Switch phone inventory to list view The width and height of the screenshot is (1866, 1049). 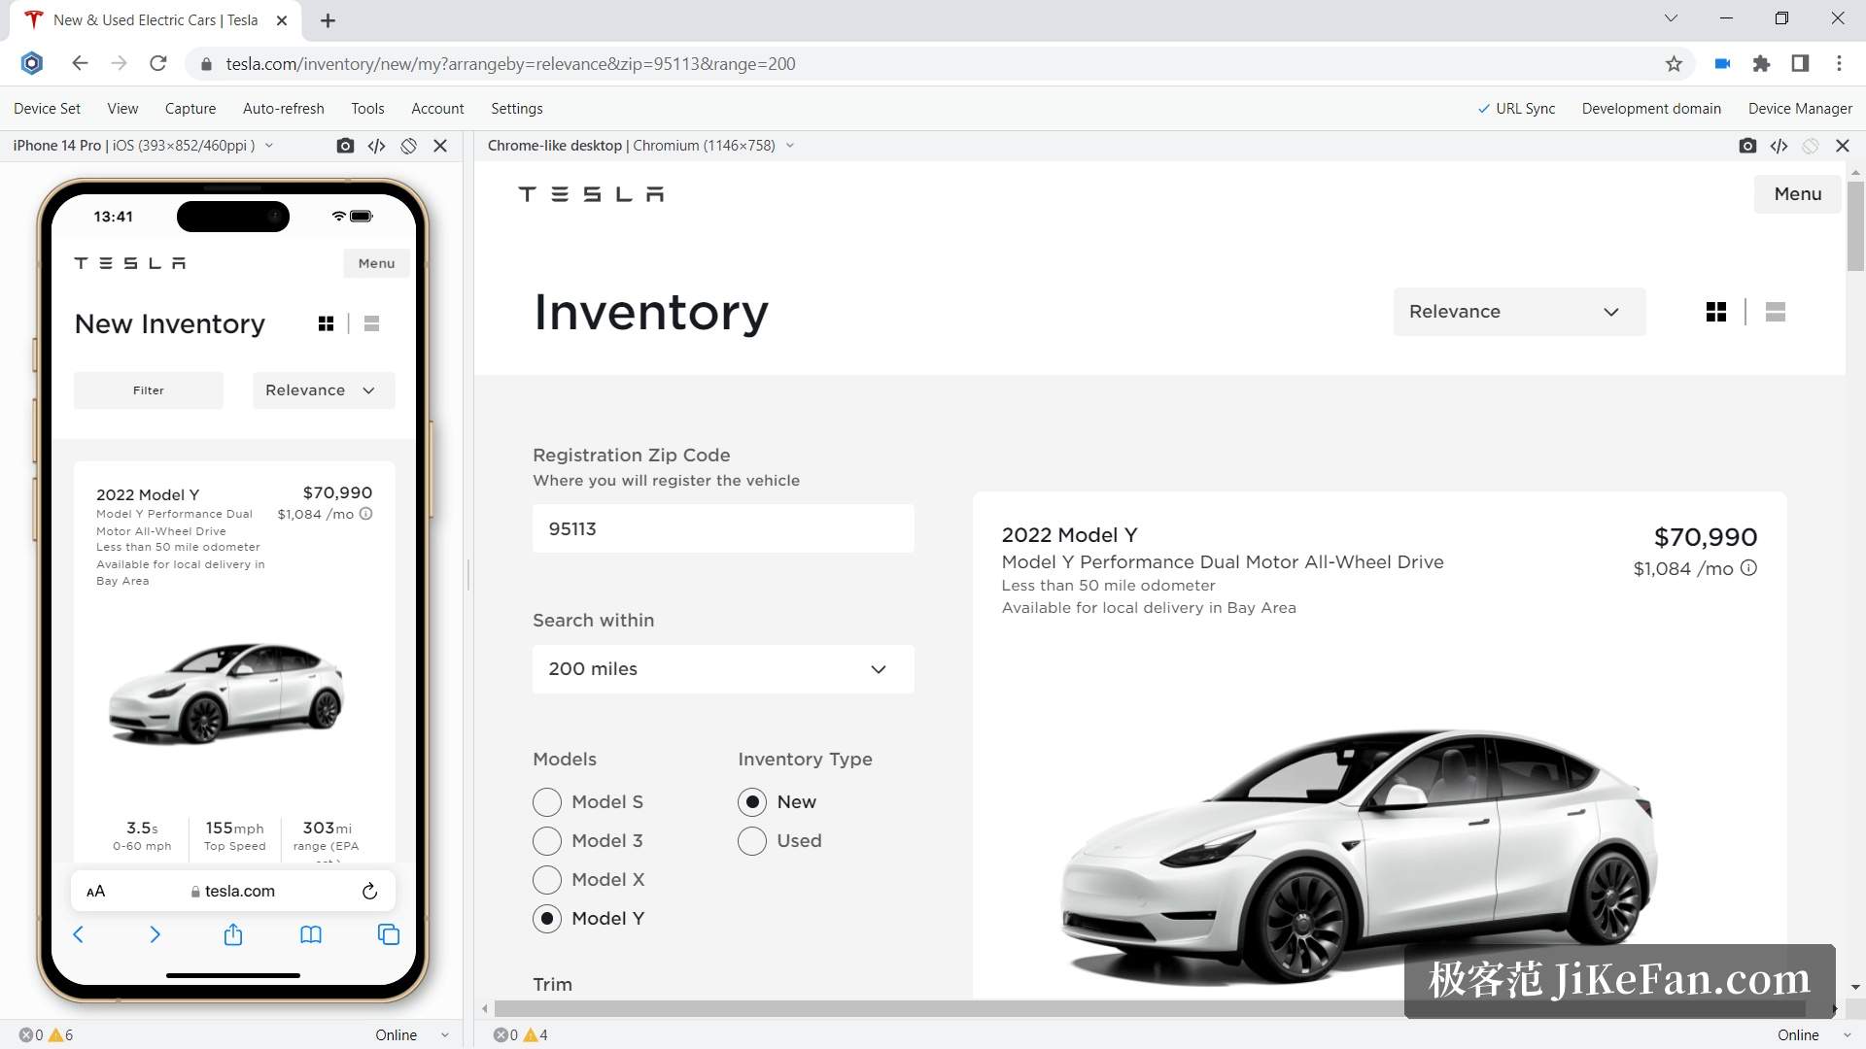[371, 323]
